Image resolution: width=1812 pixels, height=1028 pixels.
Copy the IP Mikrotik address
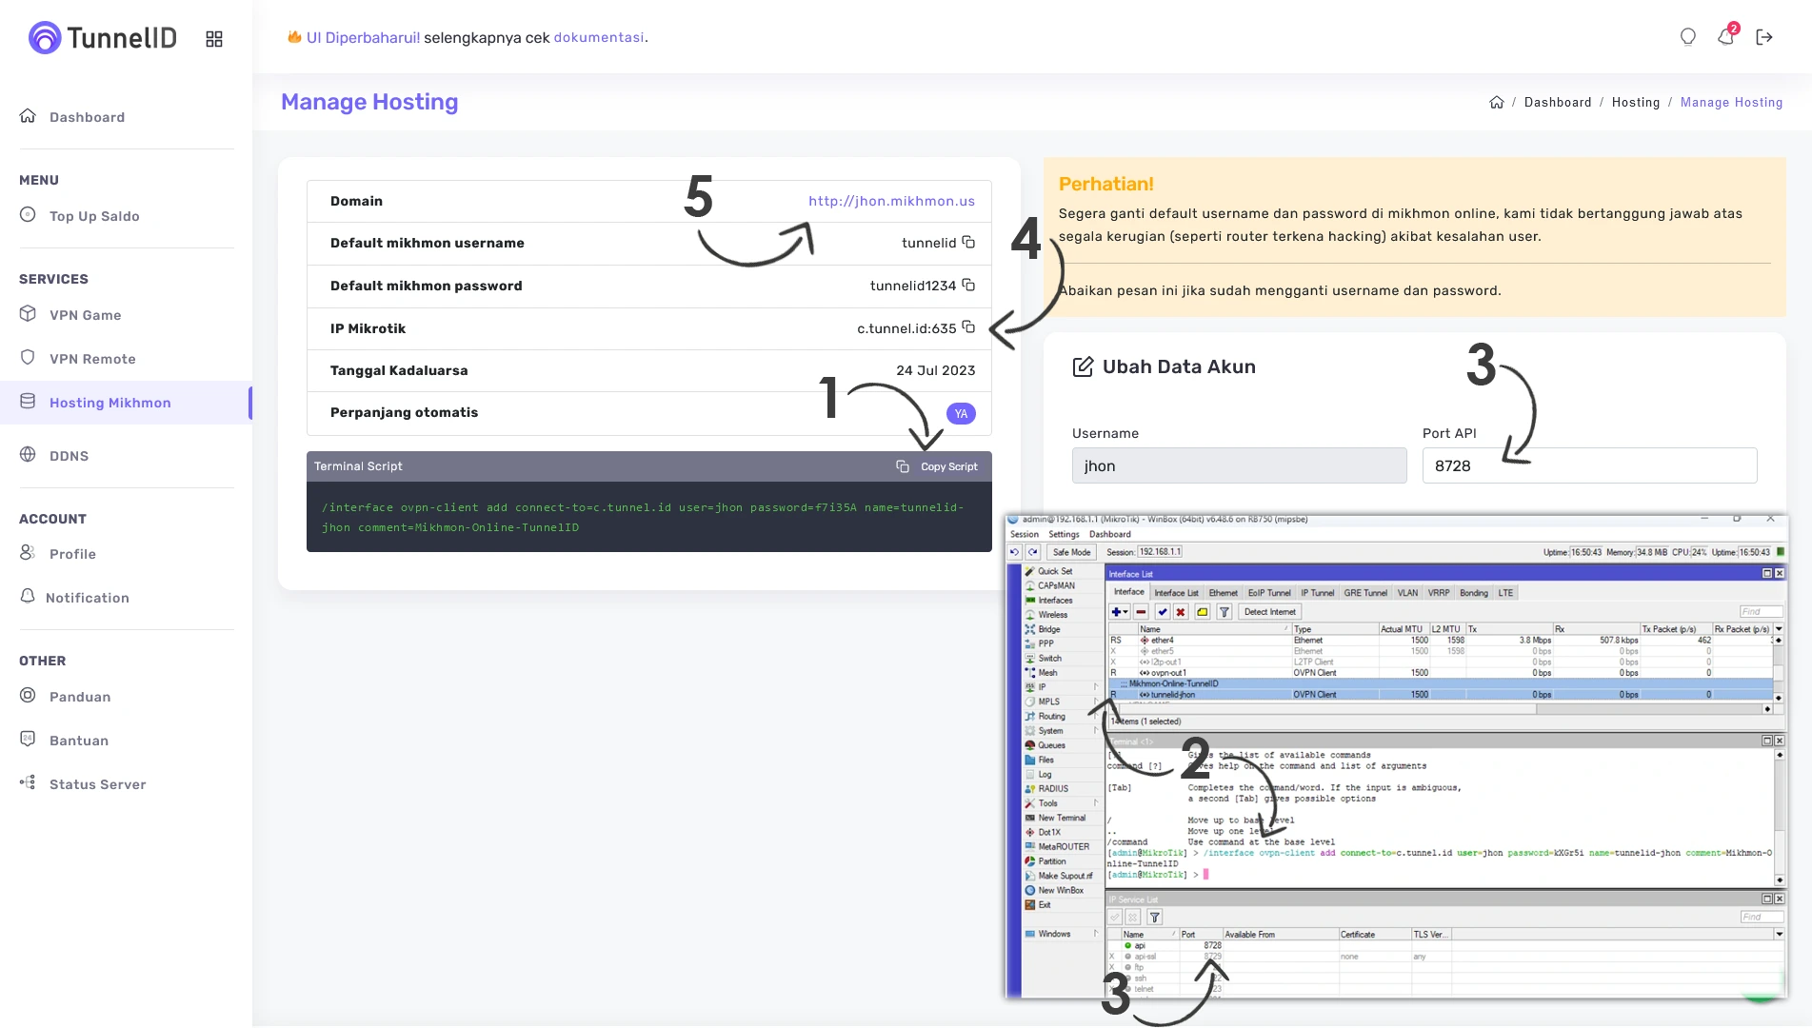(x=968, y=327)
